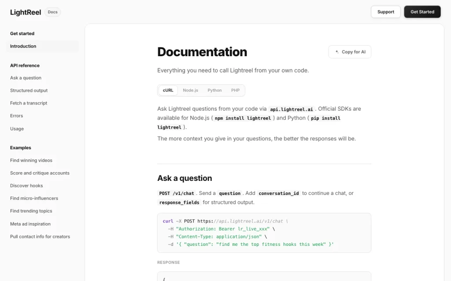
Task: Open the Meta ad inspiration example
Action: [30, 224]
